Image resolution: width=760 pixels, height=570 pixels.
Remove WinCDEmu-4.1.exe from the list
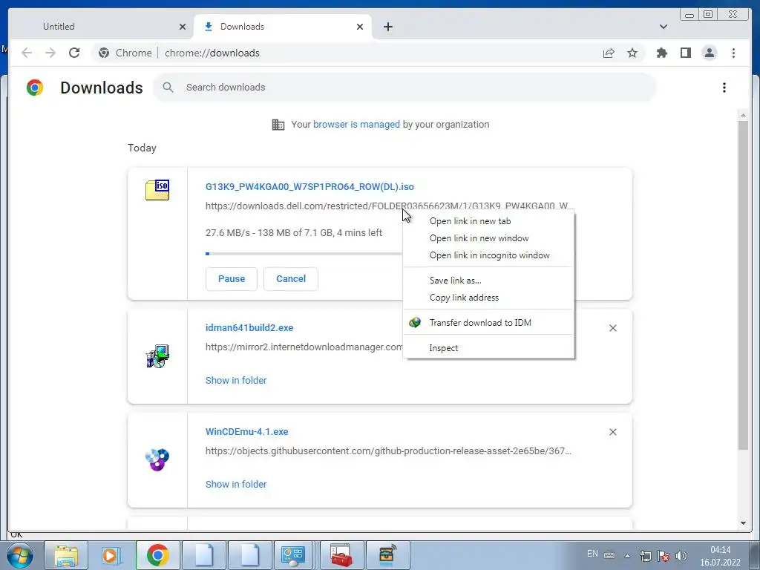click(612, 432)
